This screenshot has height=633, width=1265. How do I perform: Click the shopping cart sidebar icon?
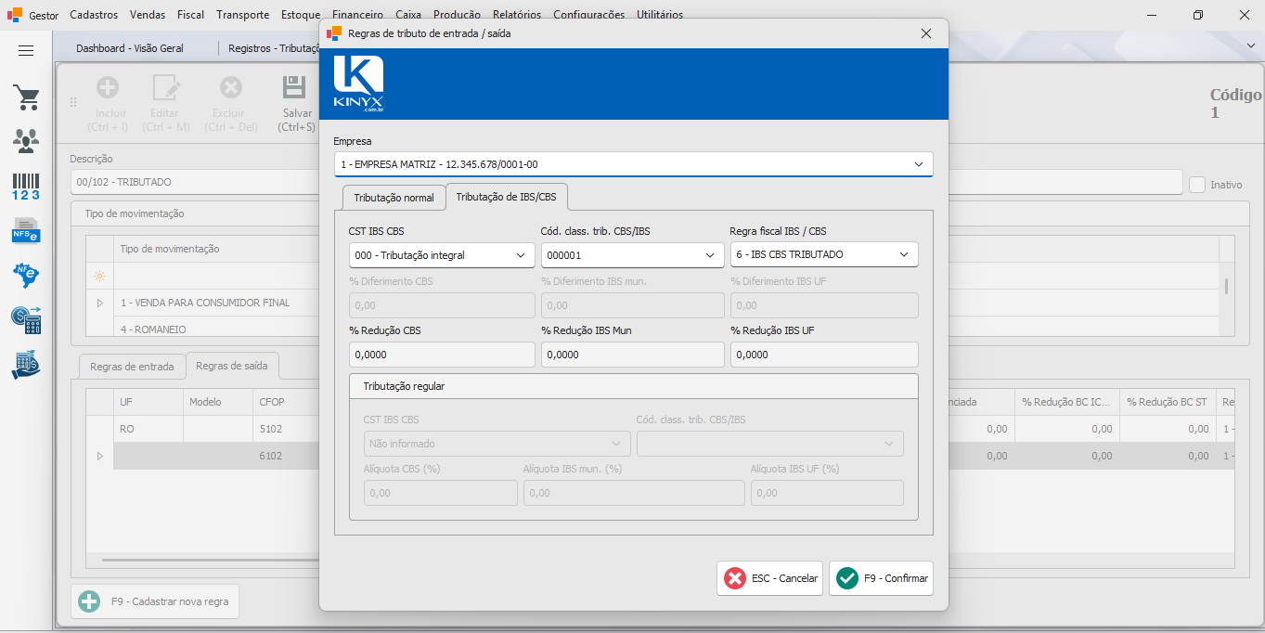[x=26, y=97]
